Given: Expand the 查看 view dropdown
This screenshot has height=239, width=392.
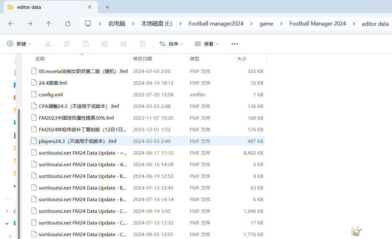Looking at the screenshot, I should coord(207,44).
